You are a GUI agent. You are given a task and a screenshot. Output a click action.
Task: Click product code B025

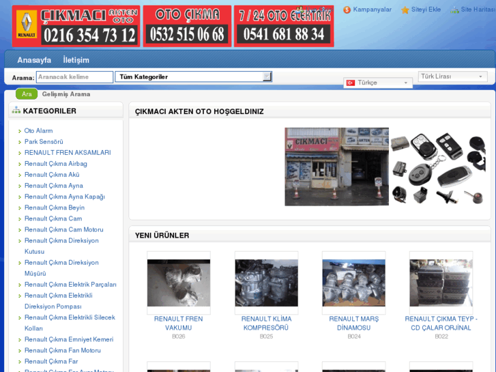tap(266, 337)
